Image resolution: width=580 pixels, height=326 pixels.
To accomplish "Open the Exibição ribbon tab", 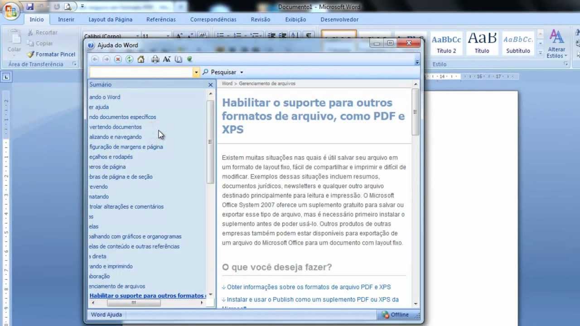I will tap(296, 19).
